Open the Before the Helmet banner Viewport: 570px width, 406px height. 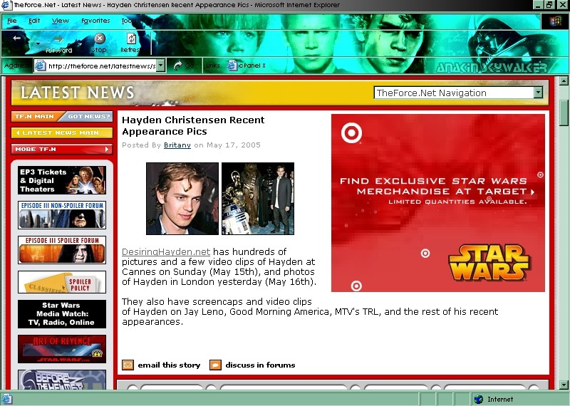(62, 380)
